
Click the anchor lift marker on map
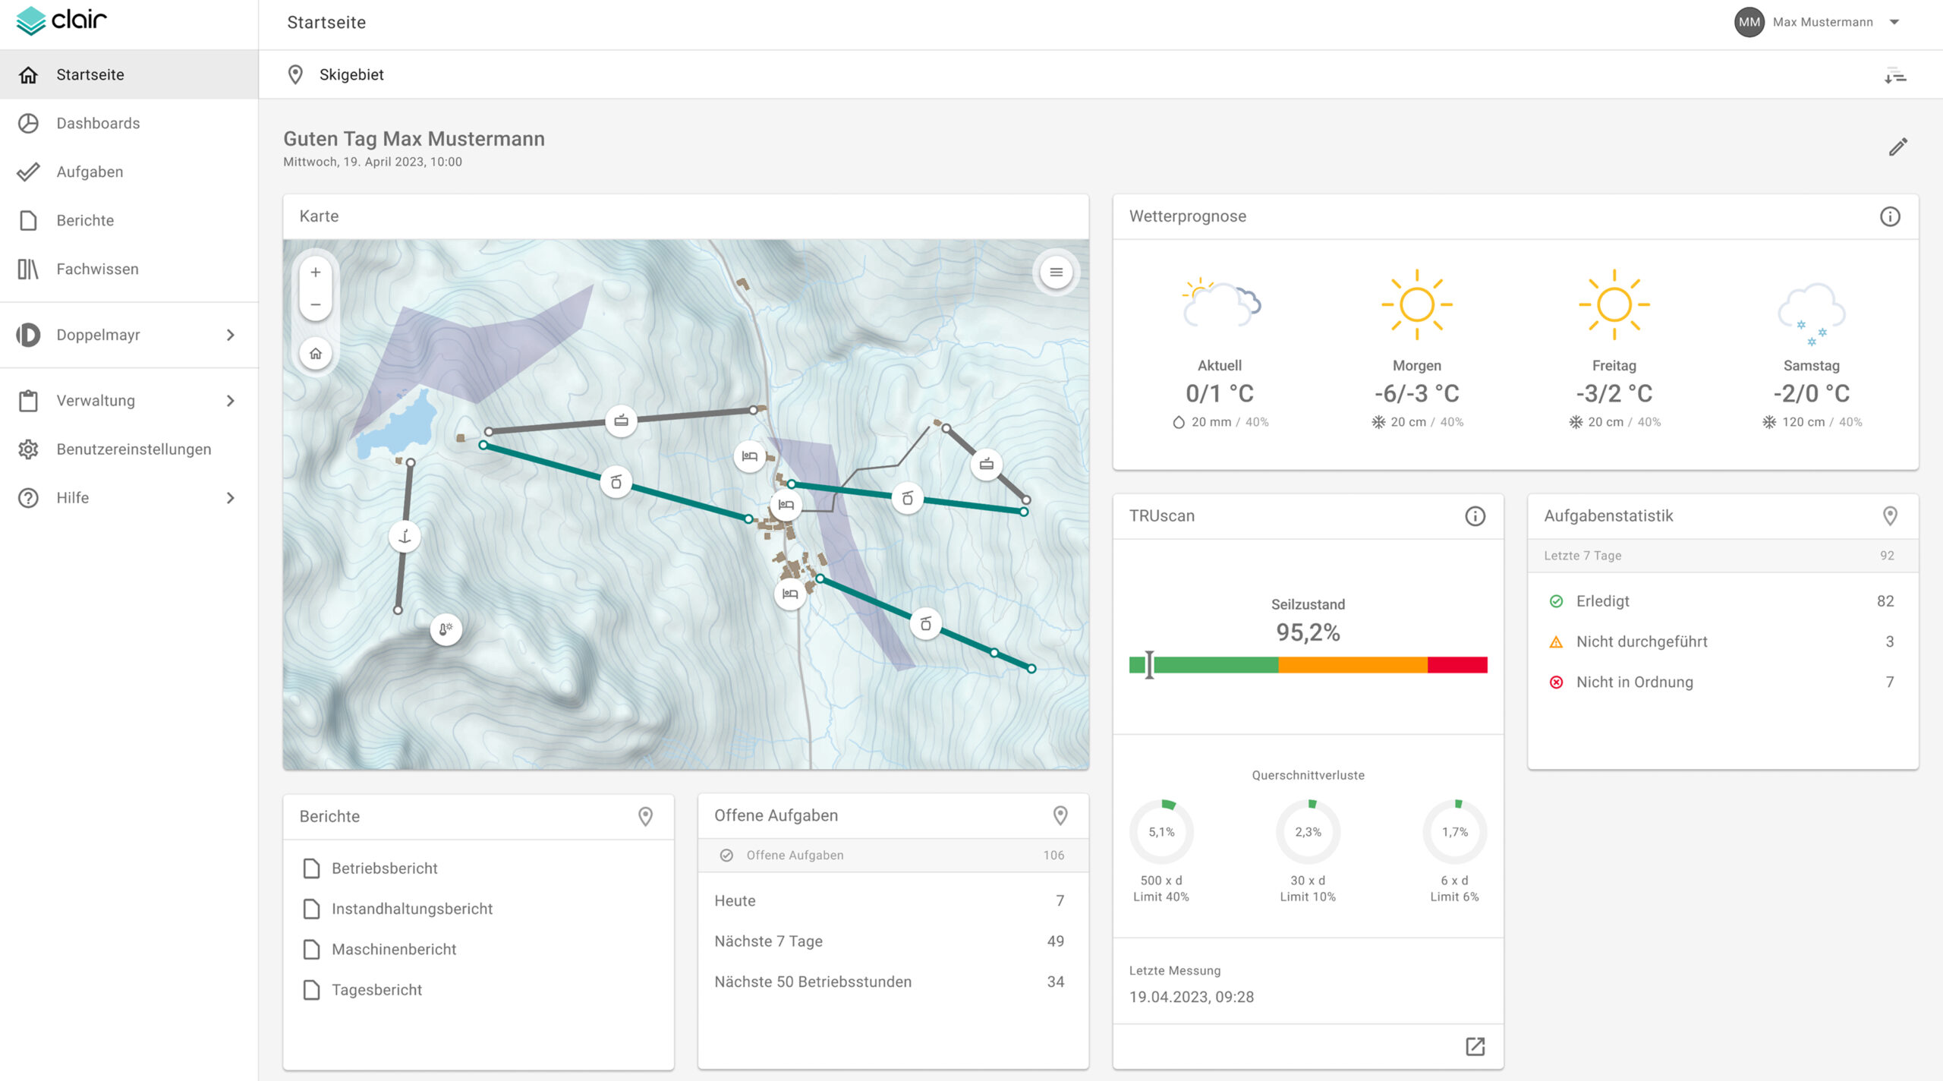click(x=405, y=537)
